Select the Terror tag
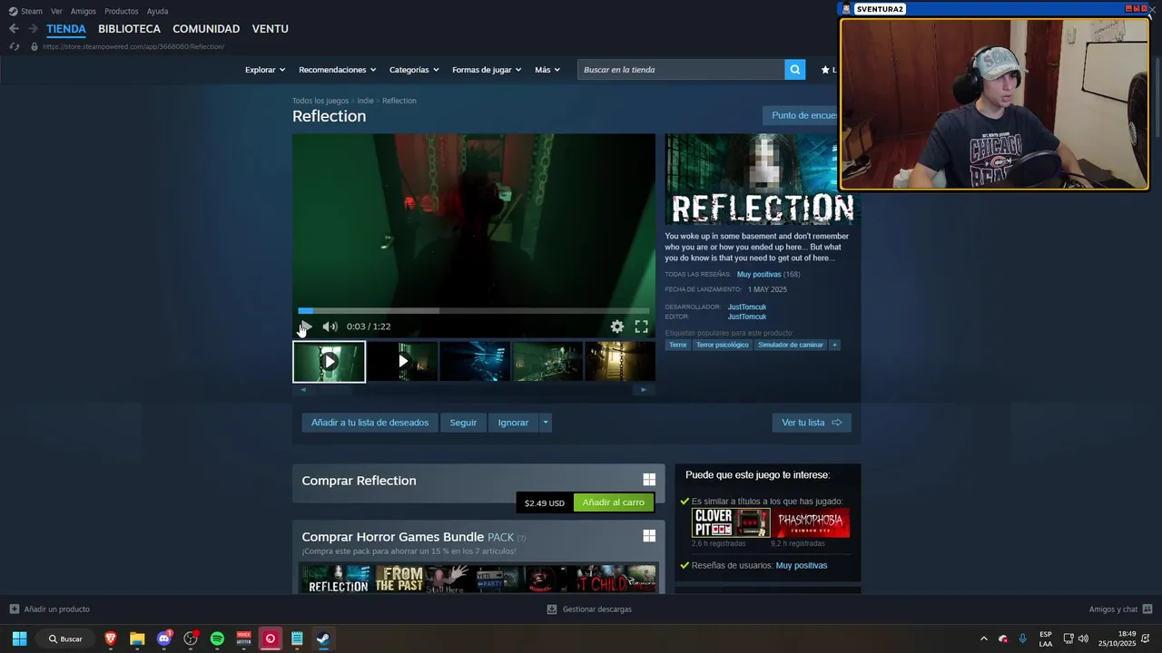1162x653 pixels. (678, 345)
